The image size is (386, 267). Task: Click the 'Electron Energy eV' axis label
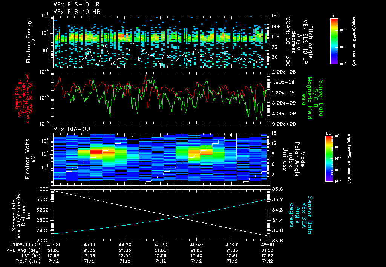click(31, 41)
